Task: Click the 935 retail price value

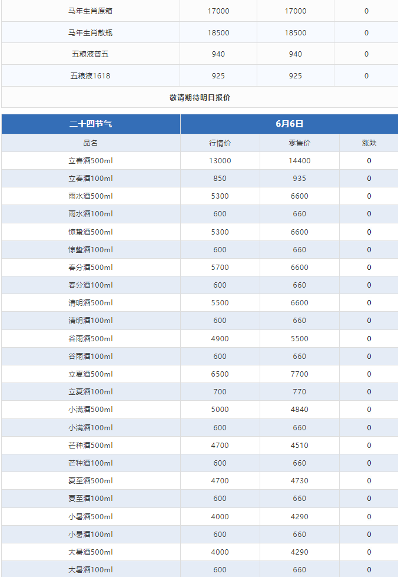Action: coord(300,179)
